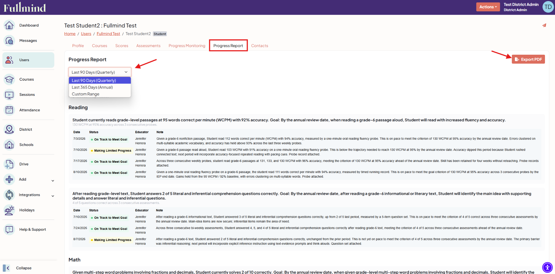This screenshot has height=274, width=555.
Task: Click the Reading section heading
Action: 78,107
